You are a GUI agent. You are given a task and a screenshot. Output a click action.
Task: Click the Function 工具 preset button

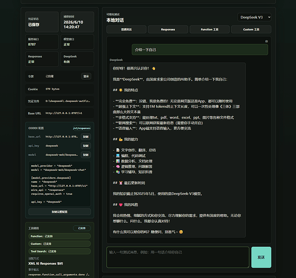[x=209, y=29]
